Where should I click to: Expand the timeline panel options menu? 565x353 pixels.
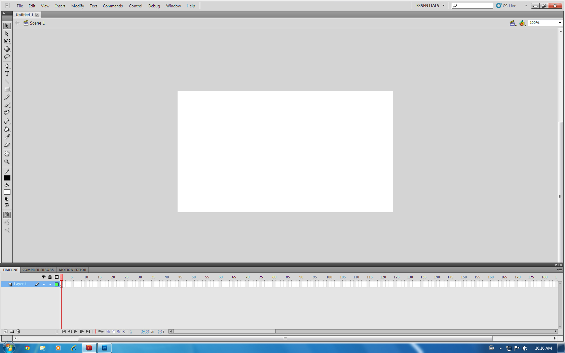pyautogui.click(x=559, y=270)
